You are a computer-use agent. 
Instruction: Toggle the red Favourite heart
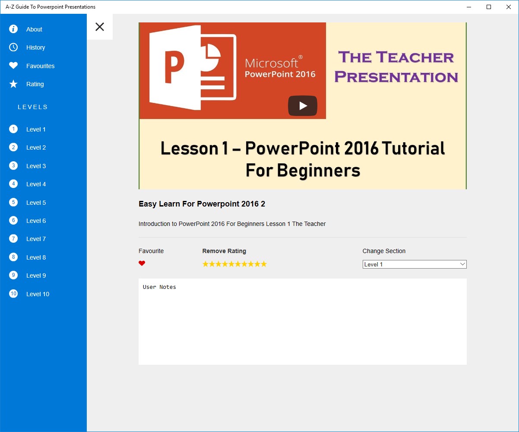pos(142,263)
